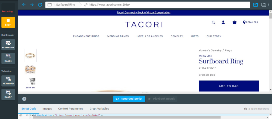Open Images tab
This screenshot has width=272, height=119.
(x=47, y=109)
